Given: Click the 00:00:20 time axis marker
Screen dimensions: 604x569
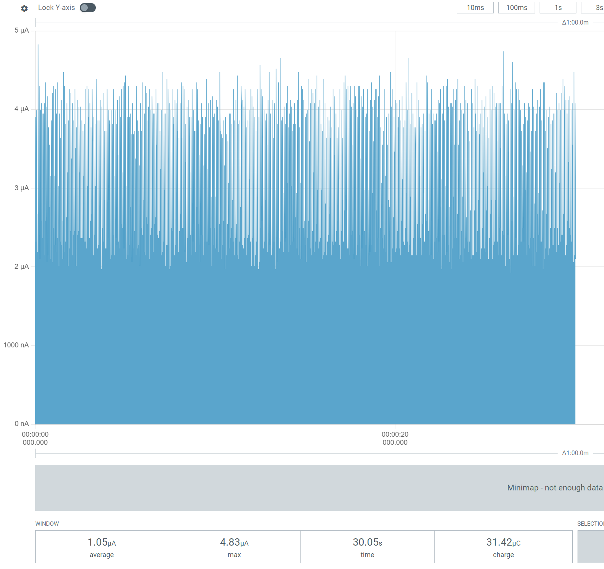Looking at the screenshot, I should 395,438.
